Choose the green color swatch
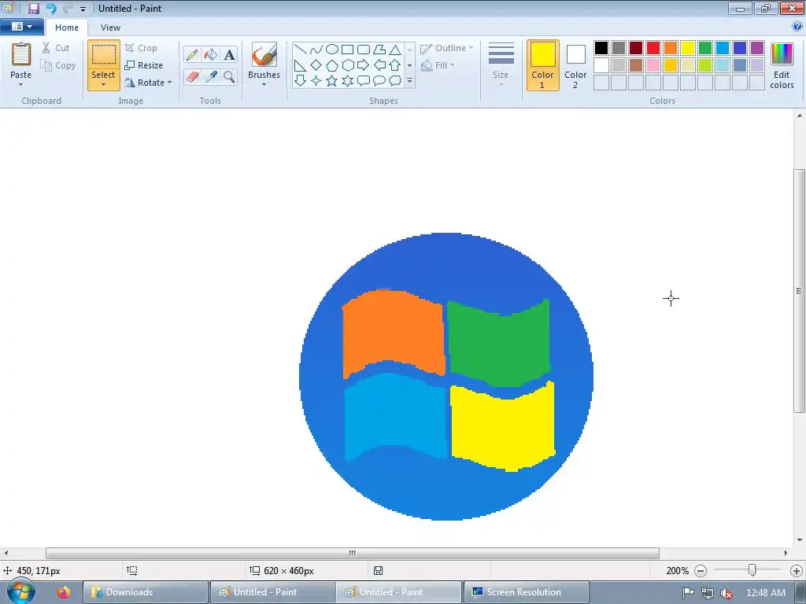 click(705, 48)
